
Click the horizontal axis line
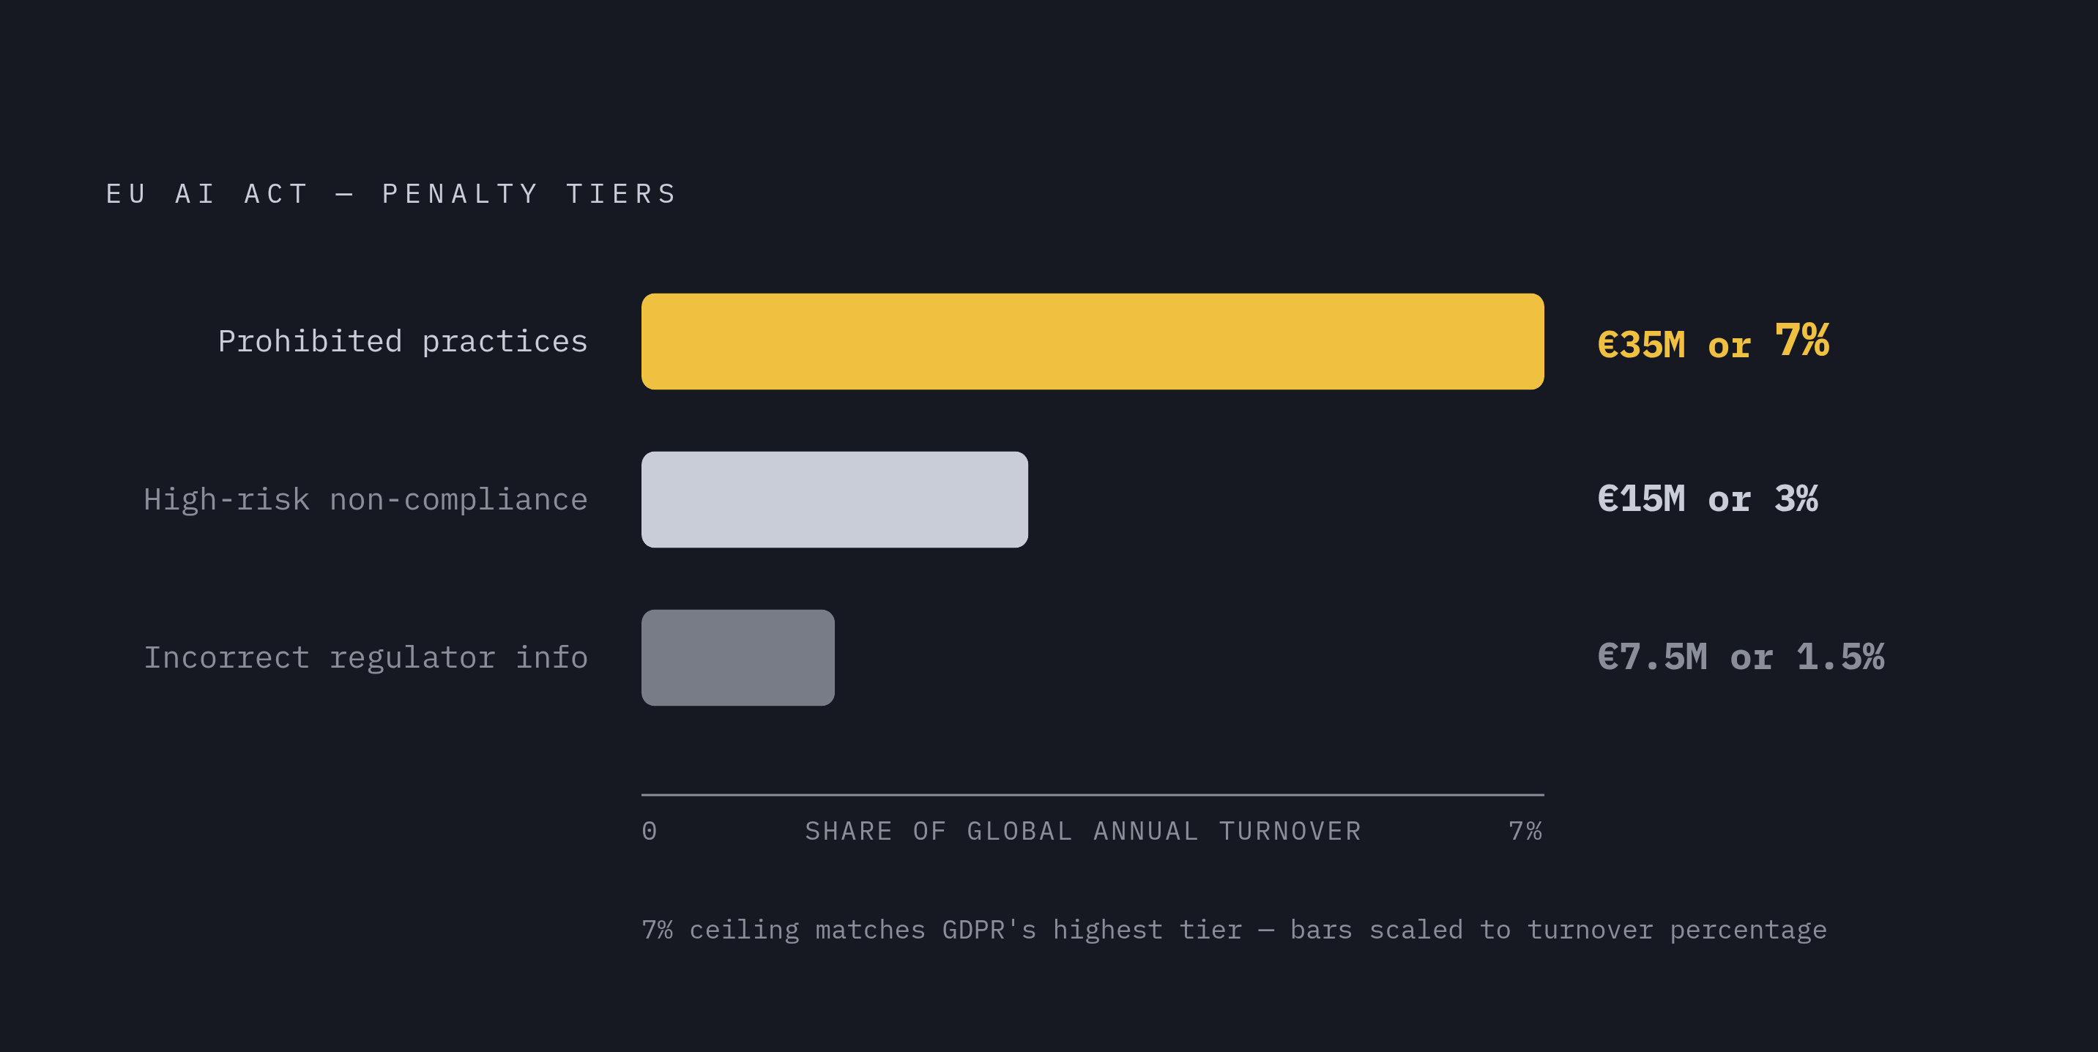point(1092,794)
